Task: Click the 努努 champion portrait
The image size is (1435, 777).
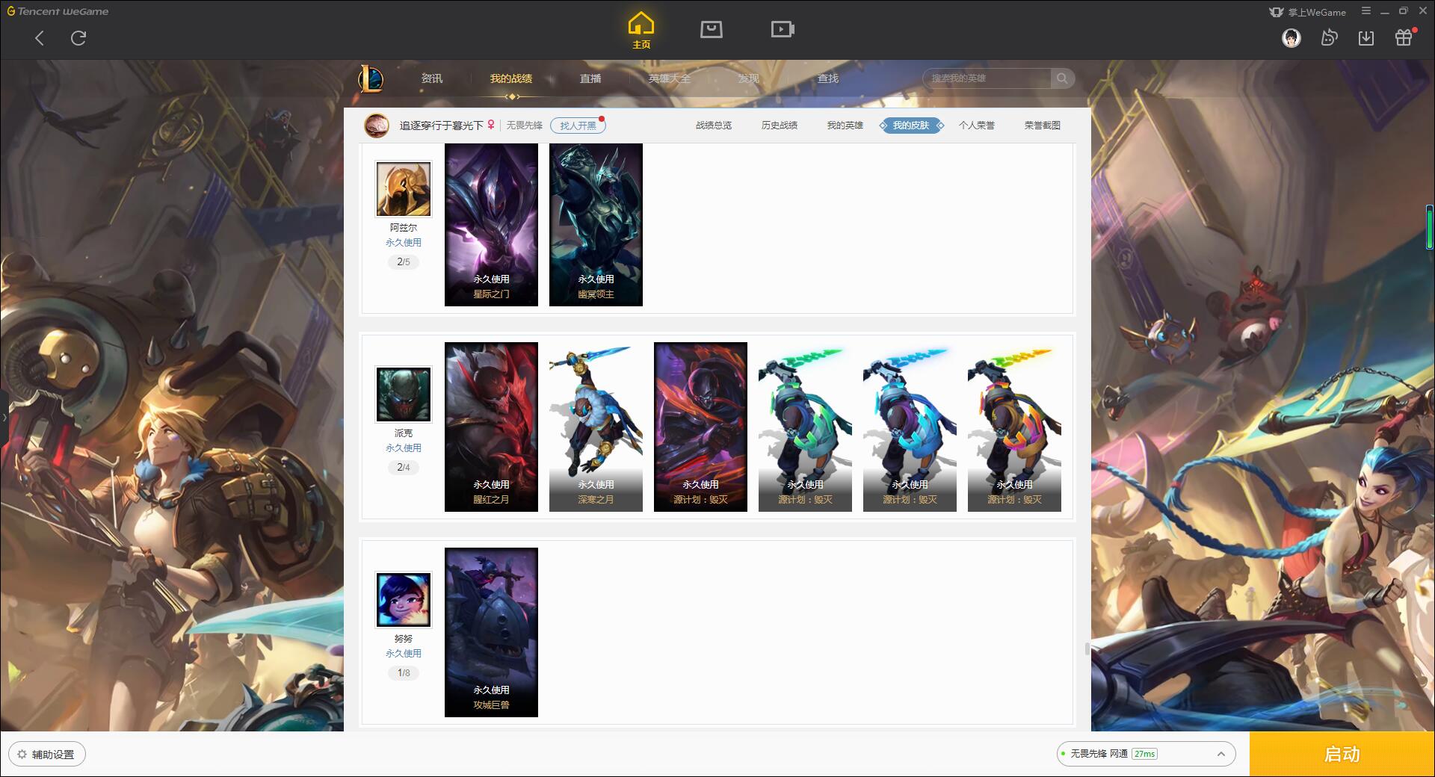Action: (x=404, y=600)
